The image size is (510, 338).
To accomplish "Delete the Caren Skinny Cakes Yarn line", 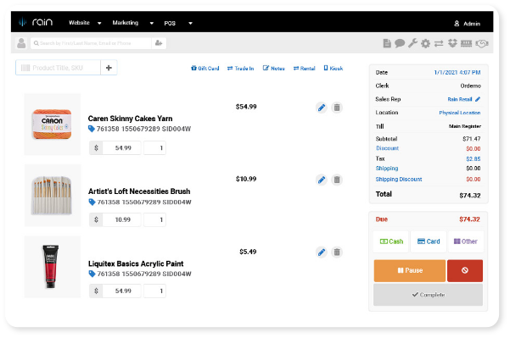I will (x=337, y=108).
